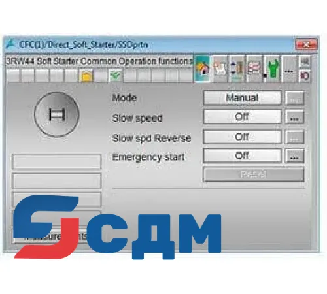Close the SSOprtn faceplate window

[306, 44]
